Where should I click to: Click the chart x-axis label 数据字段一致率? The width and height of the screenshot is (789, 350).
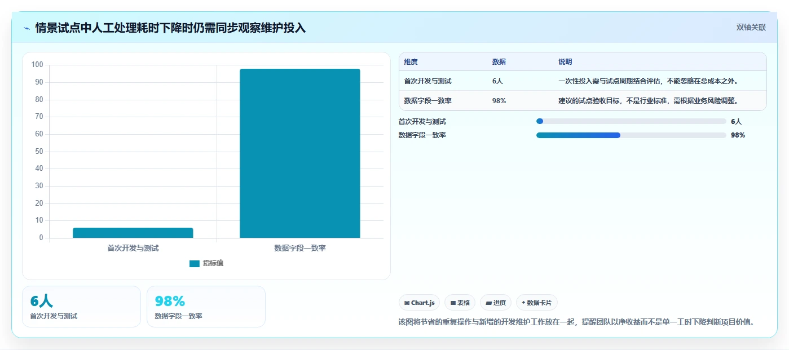coord(300,248)
